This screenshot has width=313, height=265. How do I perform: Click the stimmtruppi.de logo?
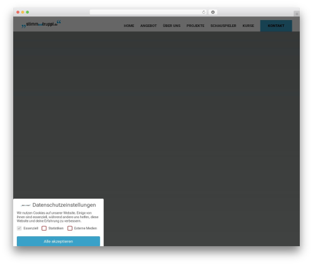41,24
